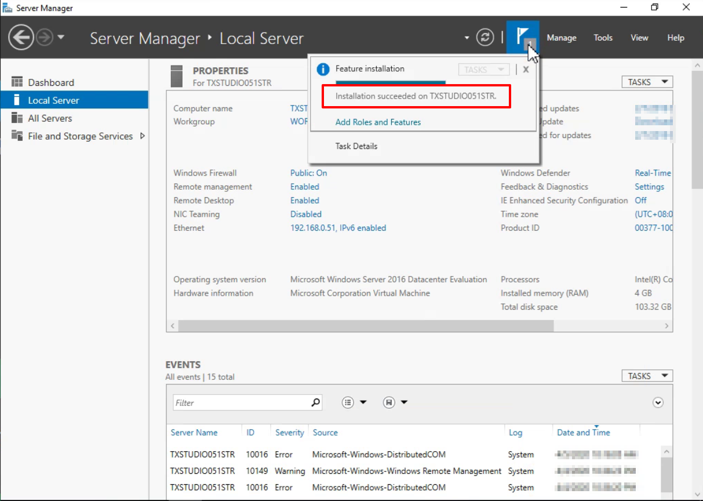Image resolution: width=703 pixels, height=501 pixels.
Task: Click the Product ID 00377 link
Action: click(x=653, y=228)
